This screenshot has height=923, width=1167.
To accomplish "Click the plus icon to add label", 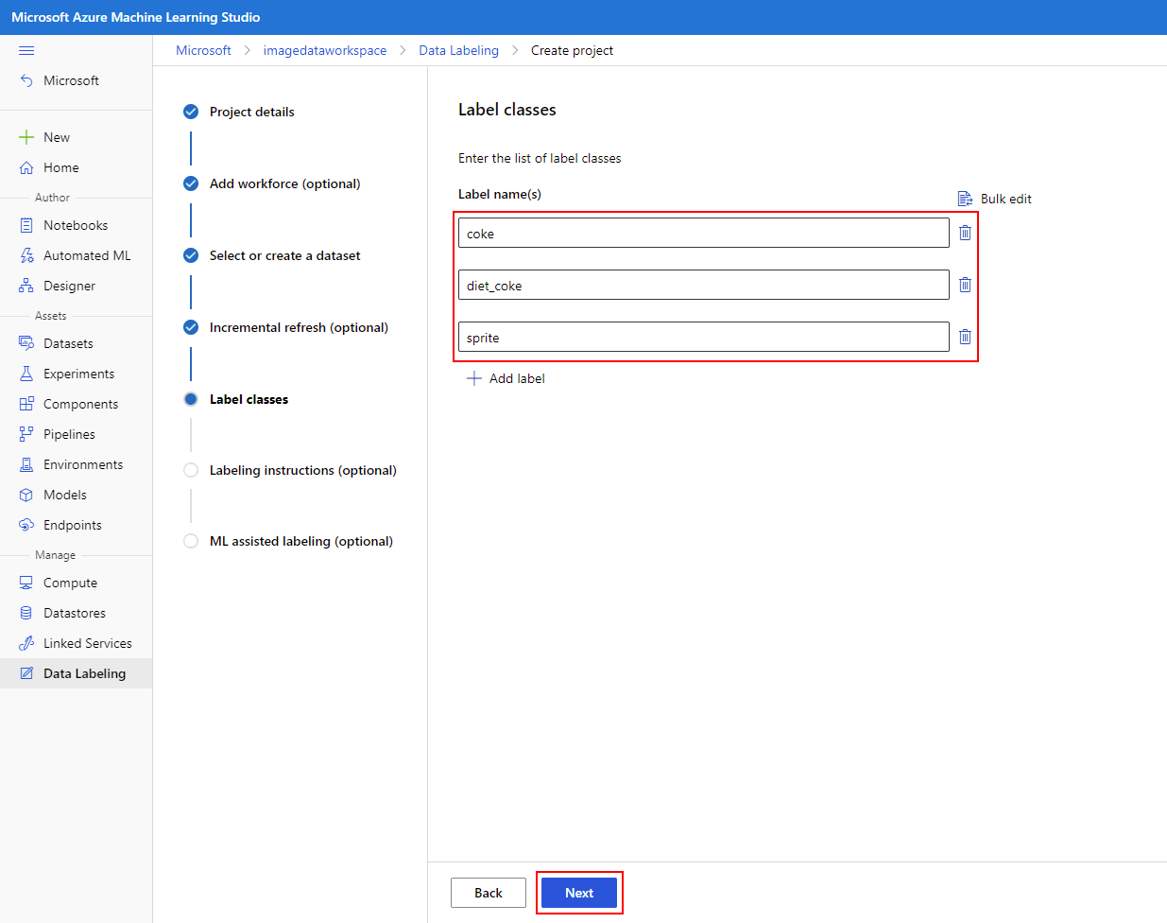I will pos(474,378).
